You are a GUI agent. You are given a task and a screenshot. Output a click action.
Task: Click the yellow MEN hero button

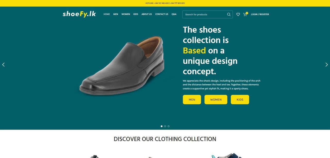tap(192, 100)
